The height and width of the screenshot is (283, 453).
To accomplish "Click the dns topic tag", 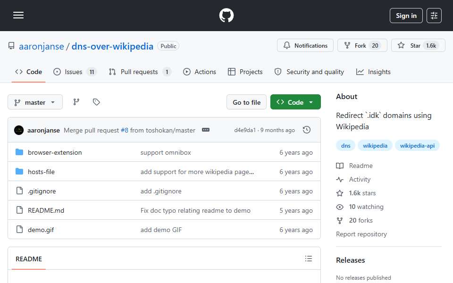I will coord(345,146).
